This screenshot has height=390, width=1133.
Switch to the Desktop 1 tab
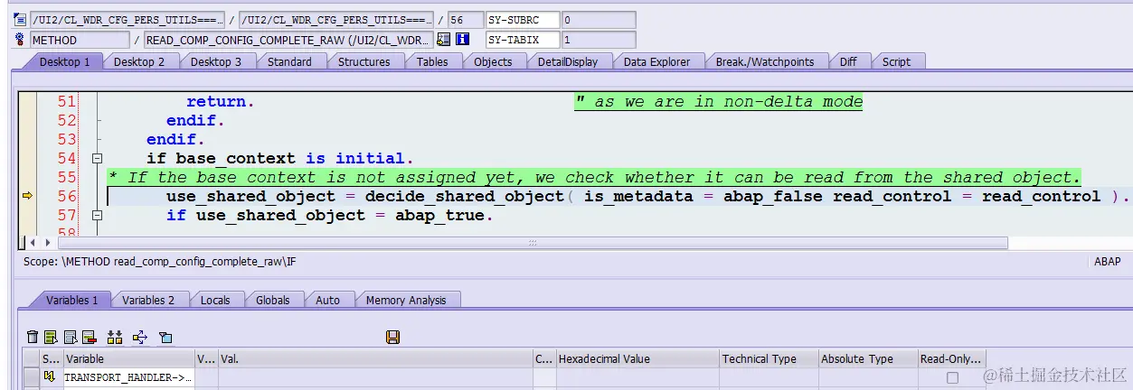pyautogui.click(x=64, y=61)
